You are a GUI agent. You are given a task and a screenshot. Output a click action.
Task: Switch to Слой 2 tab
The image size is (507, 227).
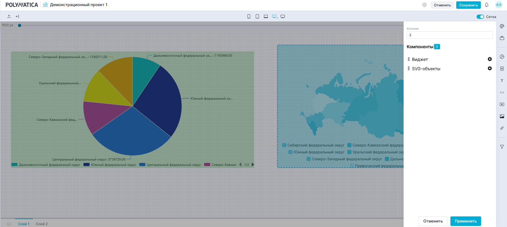42,224
